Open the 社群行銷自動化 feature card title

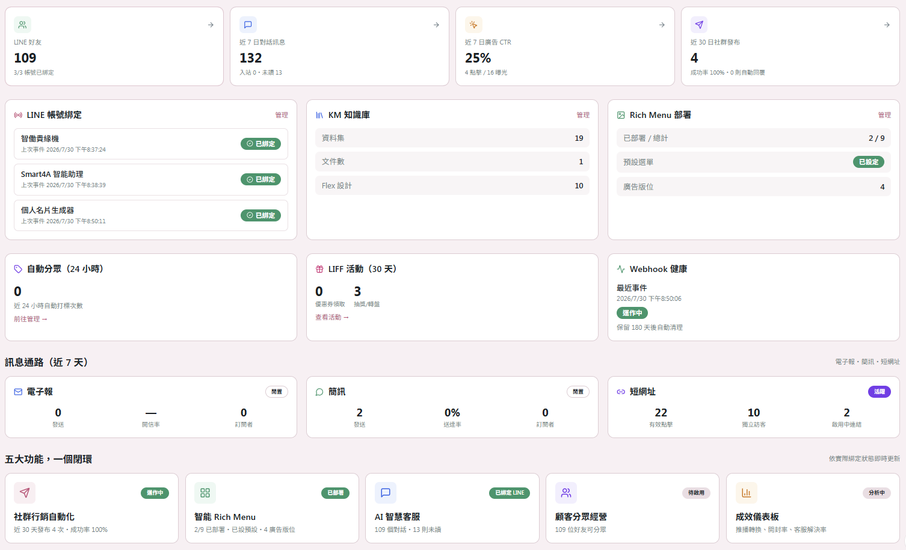[44, 517]
